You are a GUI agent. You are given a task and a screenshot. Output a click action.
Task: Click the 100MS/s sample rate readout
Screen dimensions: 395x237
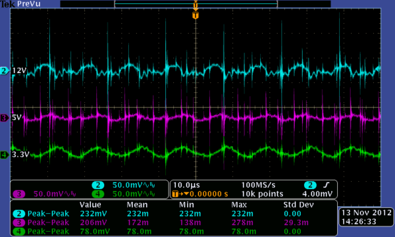pyautogui.click(x=258, y=186)
